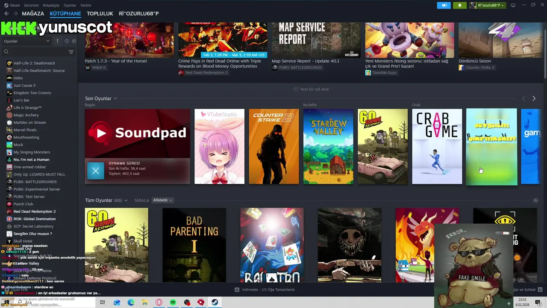Go forward with the navigation forward arrow
547x308 pixels.
pyautogui.click(x=15, y=14)
